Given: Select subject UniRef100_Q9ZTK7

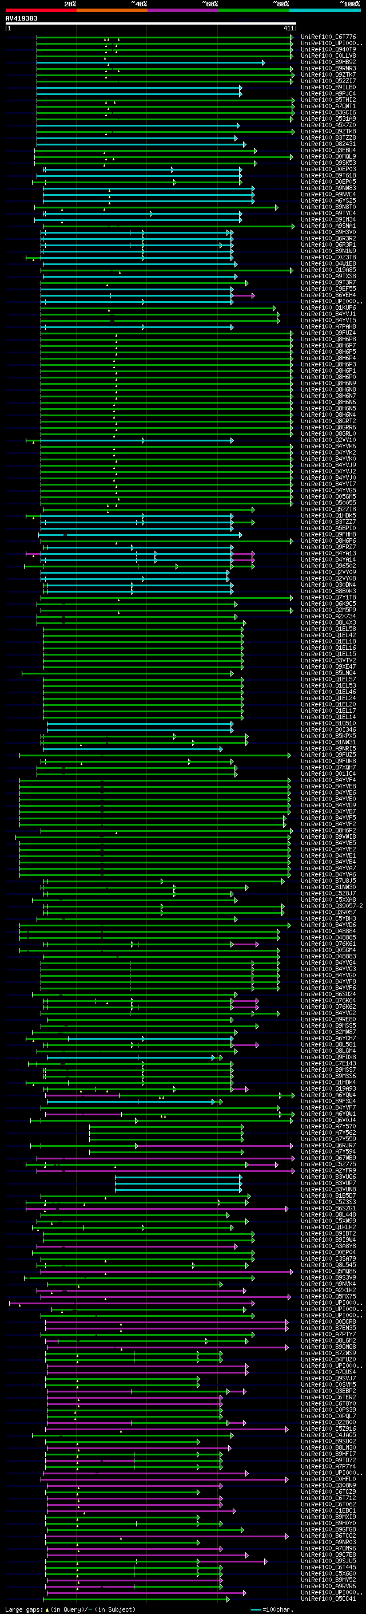Looking at the screenshot, I should coord(328,75).
